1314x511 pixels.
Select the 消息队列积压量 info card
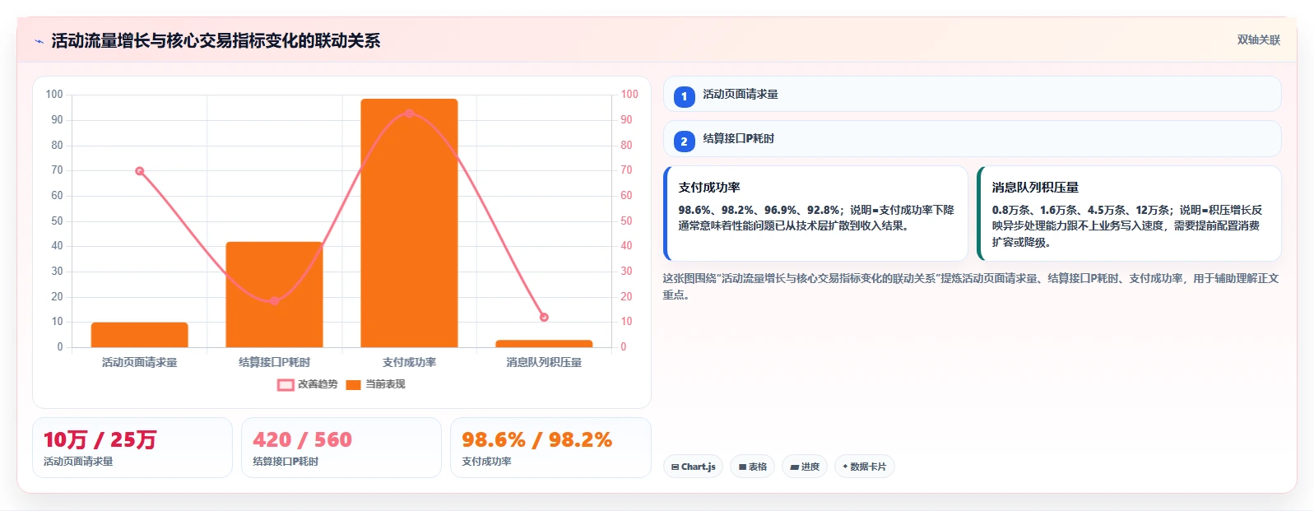1129,214
